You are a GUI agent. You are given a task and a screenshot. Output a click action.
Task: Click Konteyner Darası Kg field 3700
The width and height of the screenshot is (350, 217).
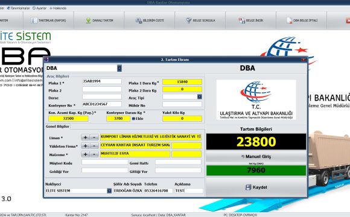[118, 118]
